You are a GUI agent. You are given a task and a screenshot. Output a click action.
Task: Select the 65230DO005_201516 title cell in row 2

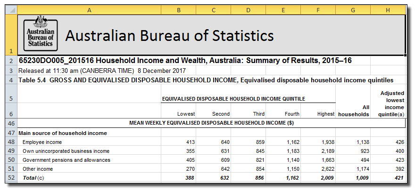(x=184, y=61)
